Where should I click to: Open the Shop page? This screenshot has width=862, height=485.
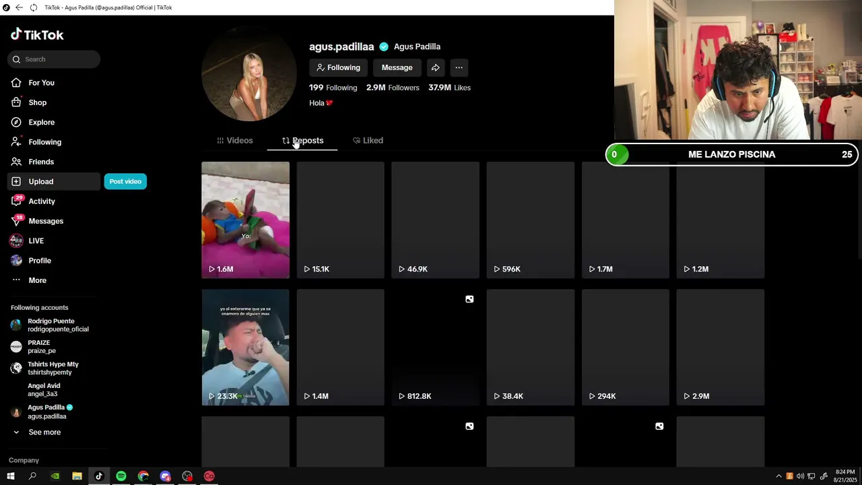coord(37,102)
